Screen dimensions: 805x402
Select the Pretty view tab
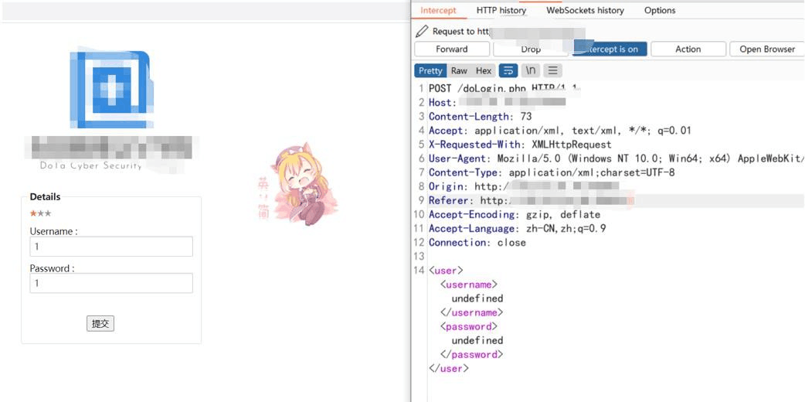tap(430, 70)
